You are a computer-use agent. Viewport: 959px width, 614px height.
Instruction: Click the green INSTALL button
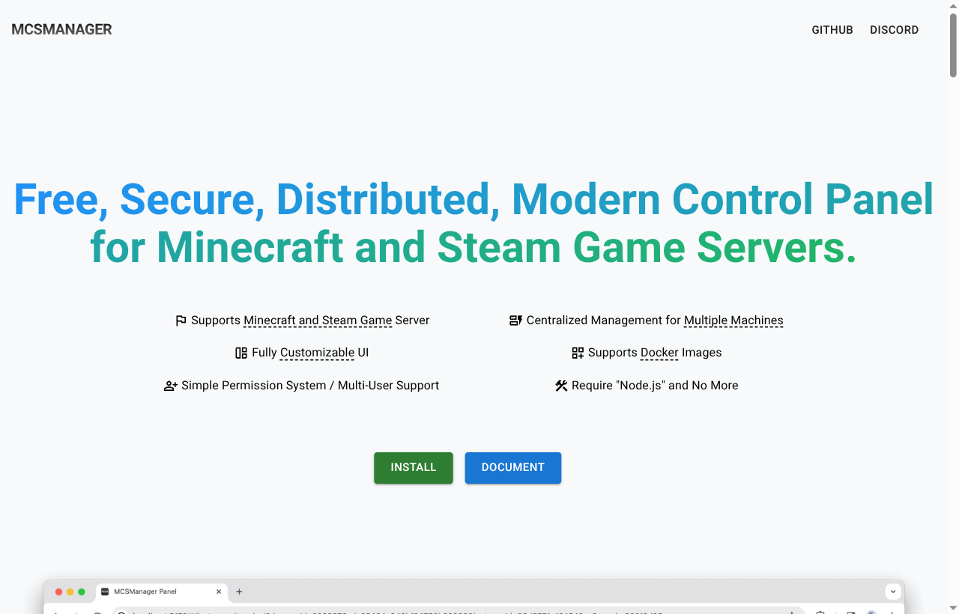click(414, 467)
